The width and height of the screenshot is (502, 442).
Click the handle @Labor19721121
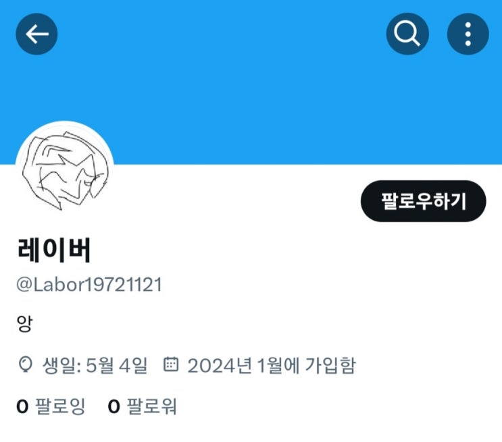coord(89,285)
